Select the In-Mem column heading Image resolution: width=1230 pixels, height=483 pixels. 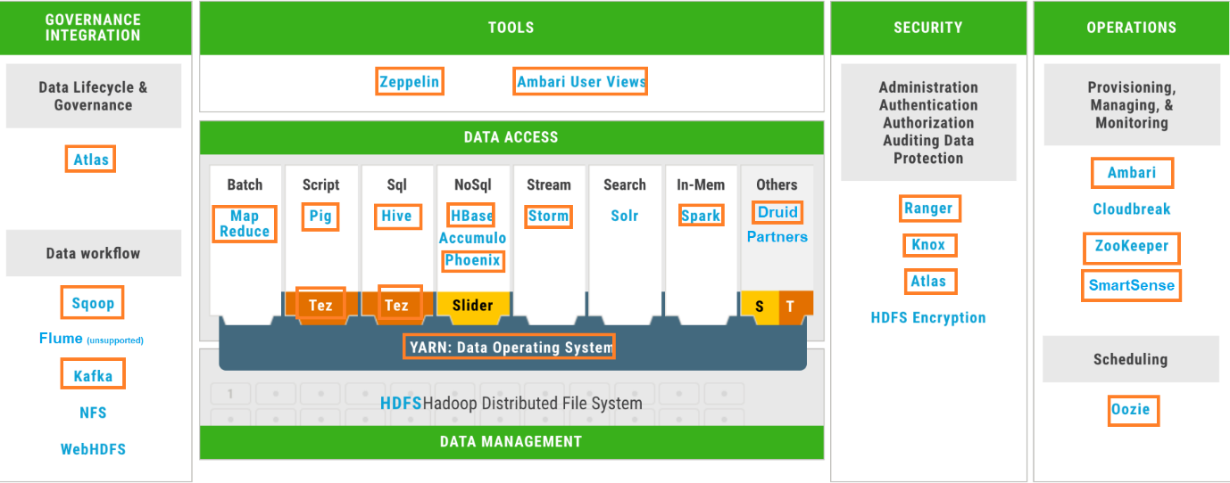701,184
